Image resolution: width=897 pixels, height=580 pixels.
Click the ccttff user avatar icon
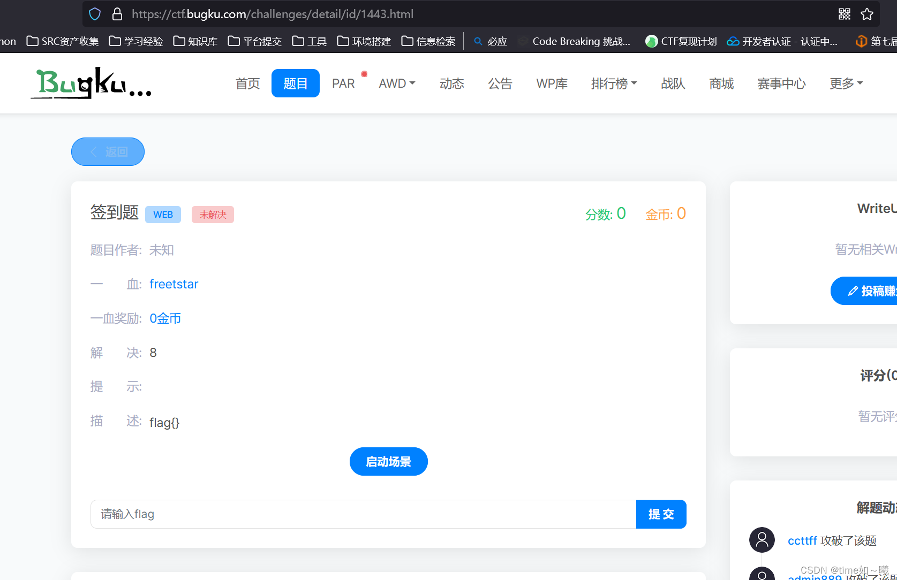coord(762,540)
